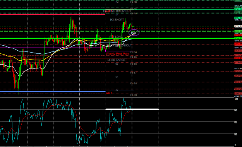This screenshot has height=147, width=242.
Task: Click the Fib R4 level label
Action: click(x=134, y=14)
